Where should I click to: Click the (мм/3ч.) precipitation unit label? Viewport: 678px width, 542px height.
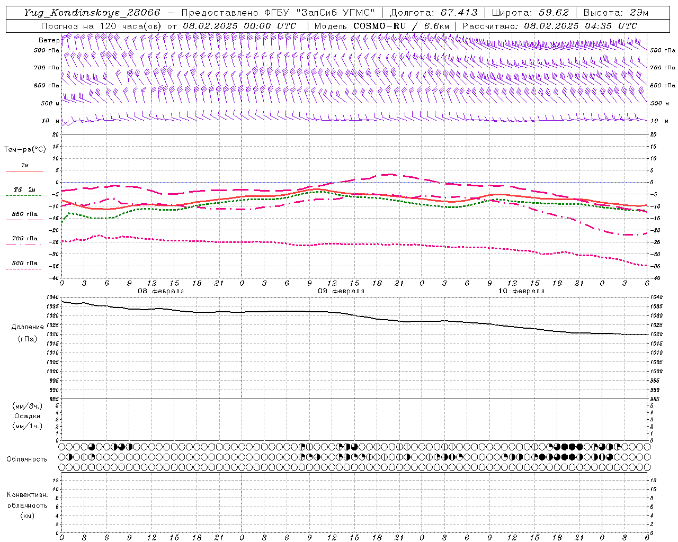(27, 406)
